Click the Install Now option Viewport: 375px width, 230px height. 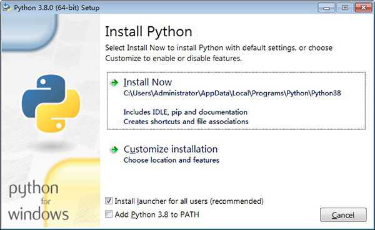pos(236,101)
